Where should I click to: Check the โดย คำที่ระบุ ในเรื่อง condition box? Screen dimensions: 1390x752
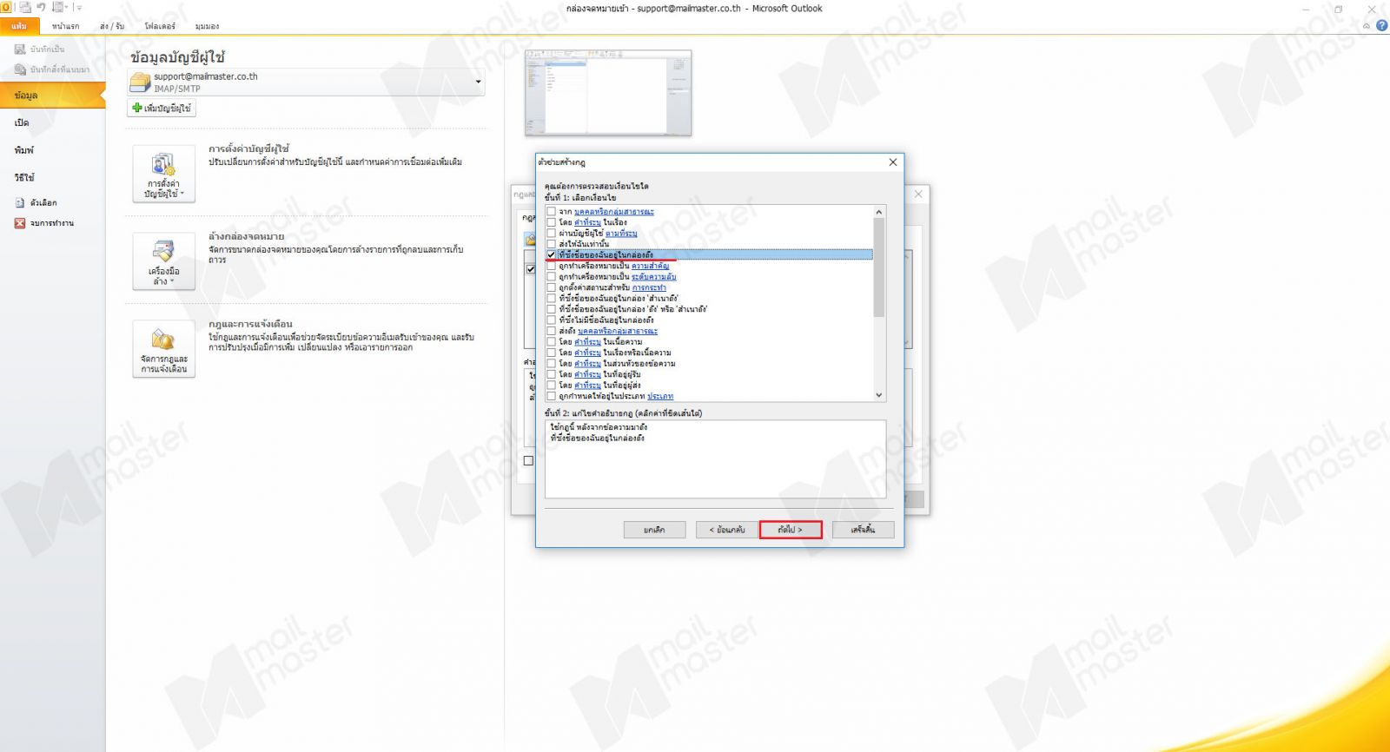(551, 222)
